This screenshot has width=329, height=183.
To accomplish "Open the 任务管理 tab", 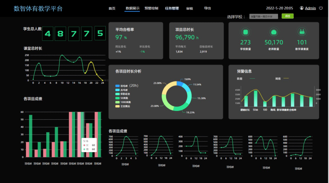I will [x=172, y=8].
